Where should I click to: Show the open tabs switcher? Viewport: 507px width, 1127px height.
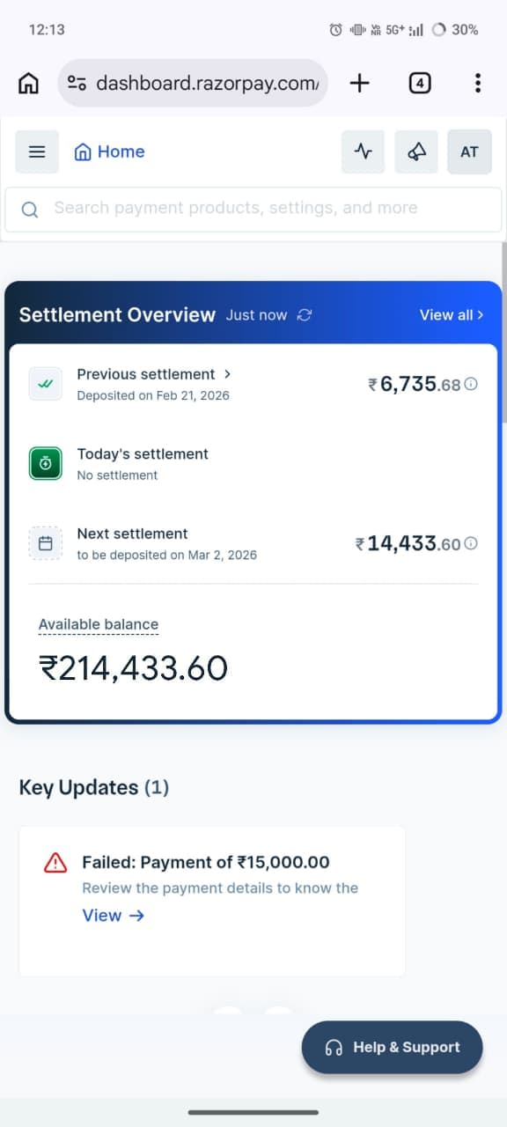point(420,83)
